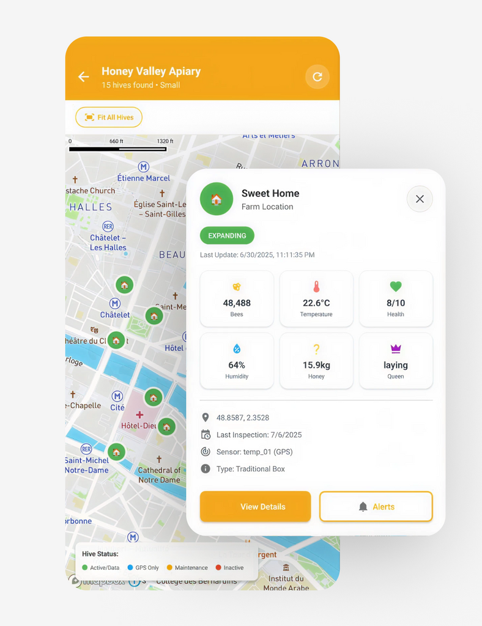Click the laying Queen status
The image size is (482, 626).
tap(396, 366)
